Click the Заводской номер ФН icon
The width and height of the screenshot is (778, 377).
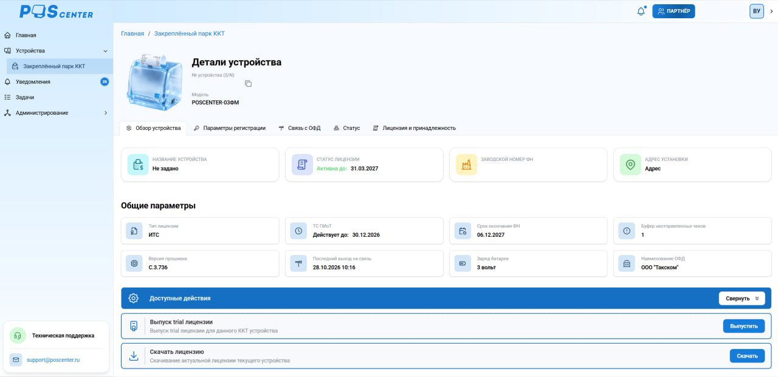point(466,165)
